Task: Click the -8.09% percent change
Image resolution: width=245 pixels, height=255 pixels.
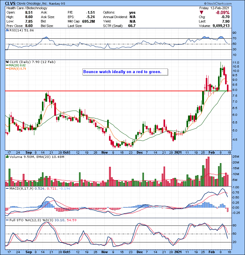Action: (222, 13)
